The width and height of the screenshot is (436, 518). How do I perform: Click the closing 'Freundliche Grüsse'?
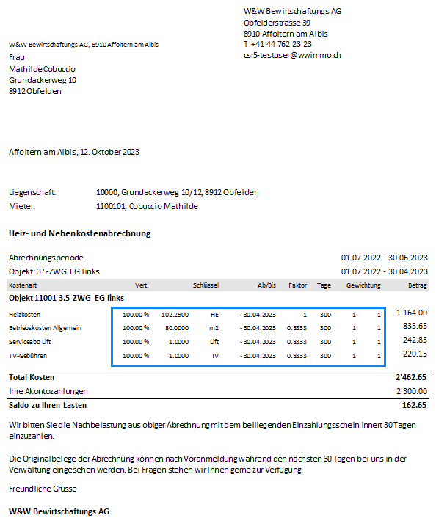43,489
